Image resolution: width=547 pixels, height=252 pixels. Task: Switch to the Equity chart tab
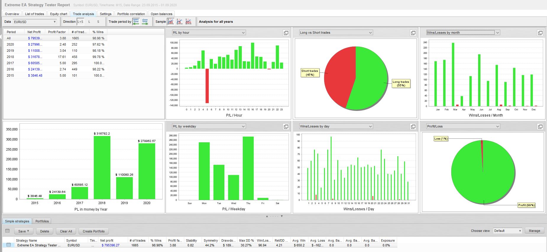(x=59, y=14)
